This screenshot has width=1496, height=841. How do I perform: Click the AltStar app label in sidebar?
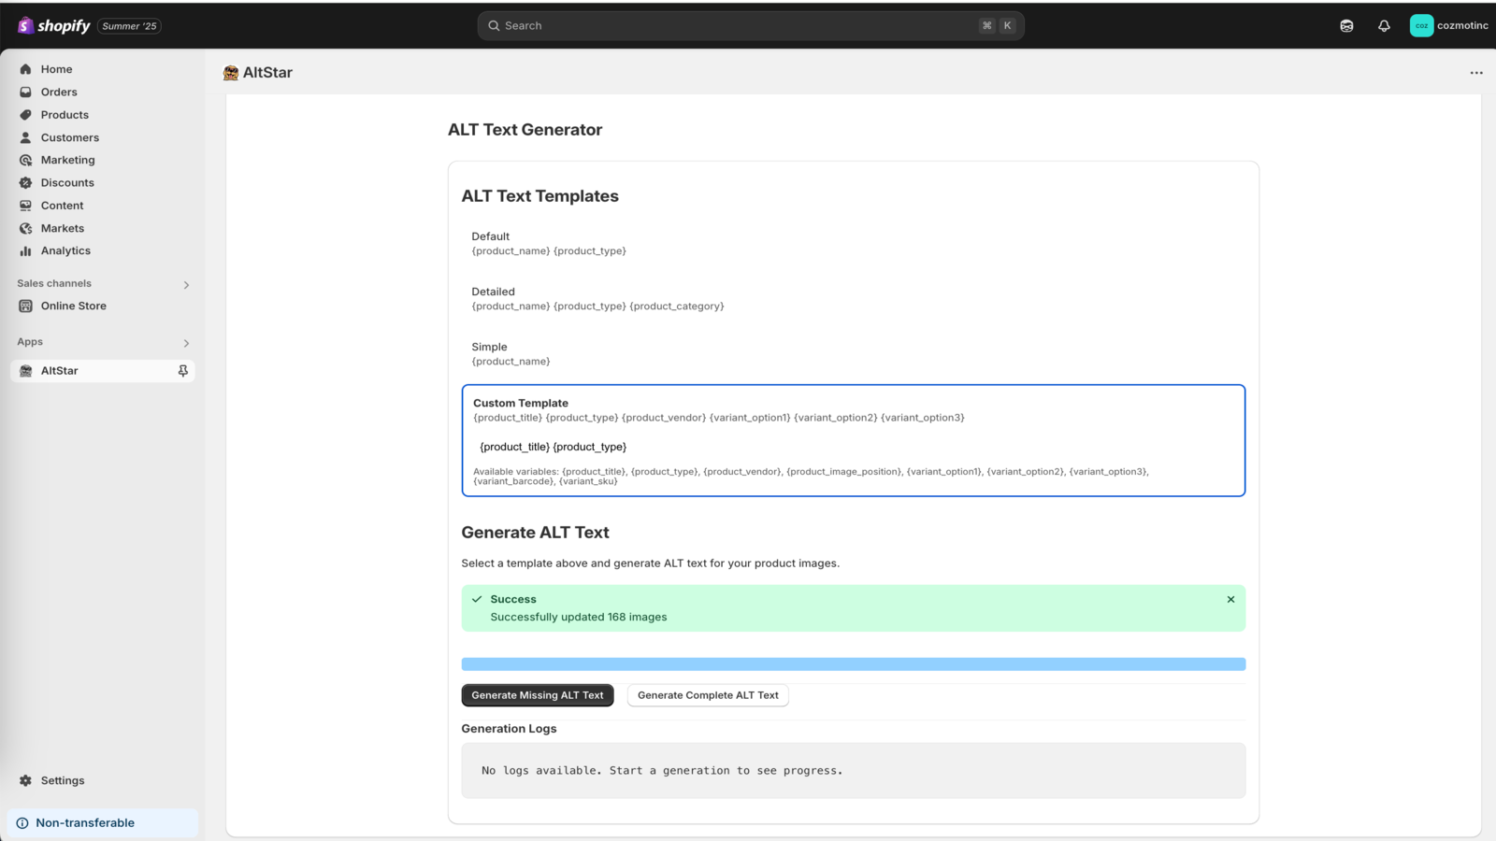60,371
